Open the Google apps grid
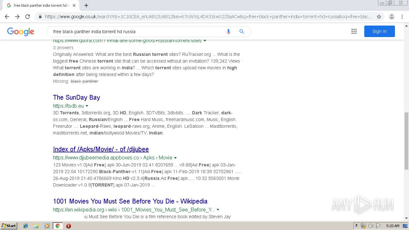 point(354,31)
